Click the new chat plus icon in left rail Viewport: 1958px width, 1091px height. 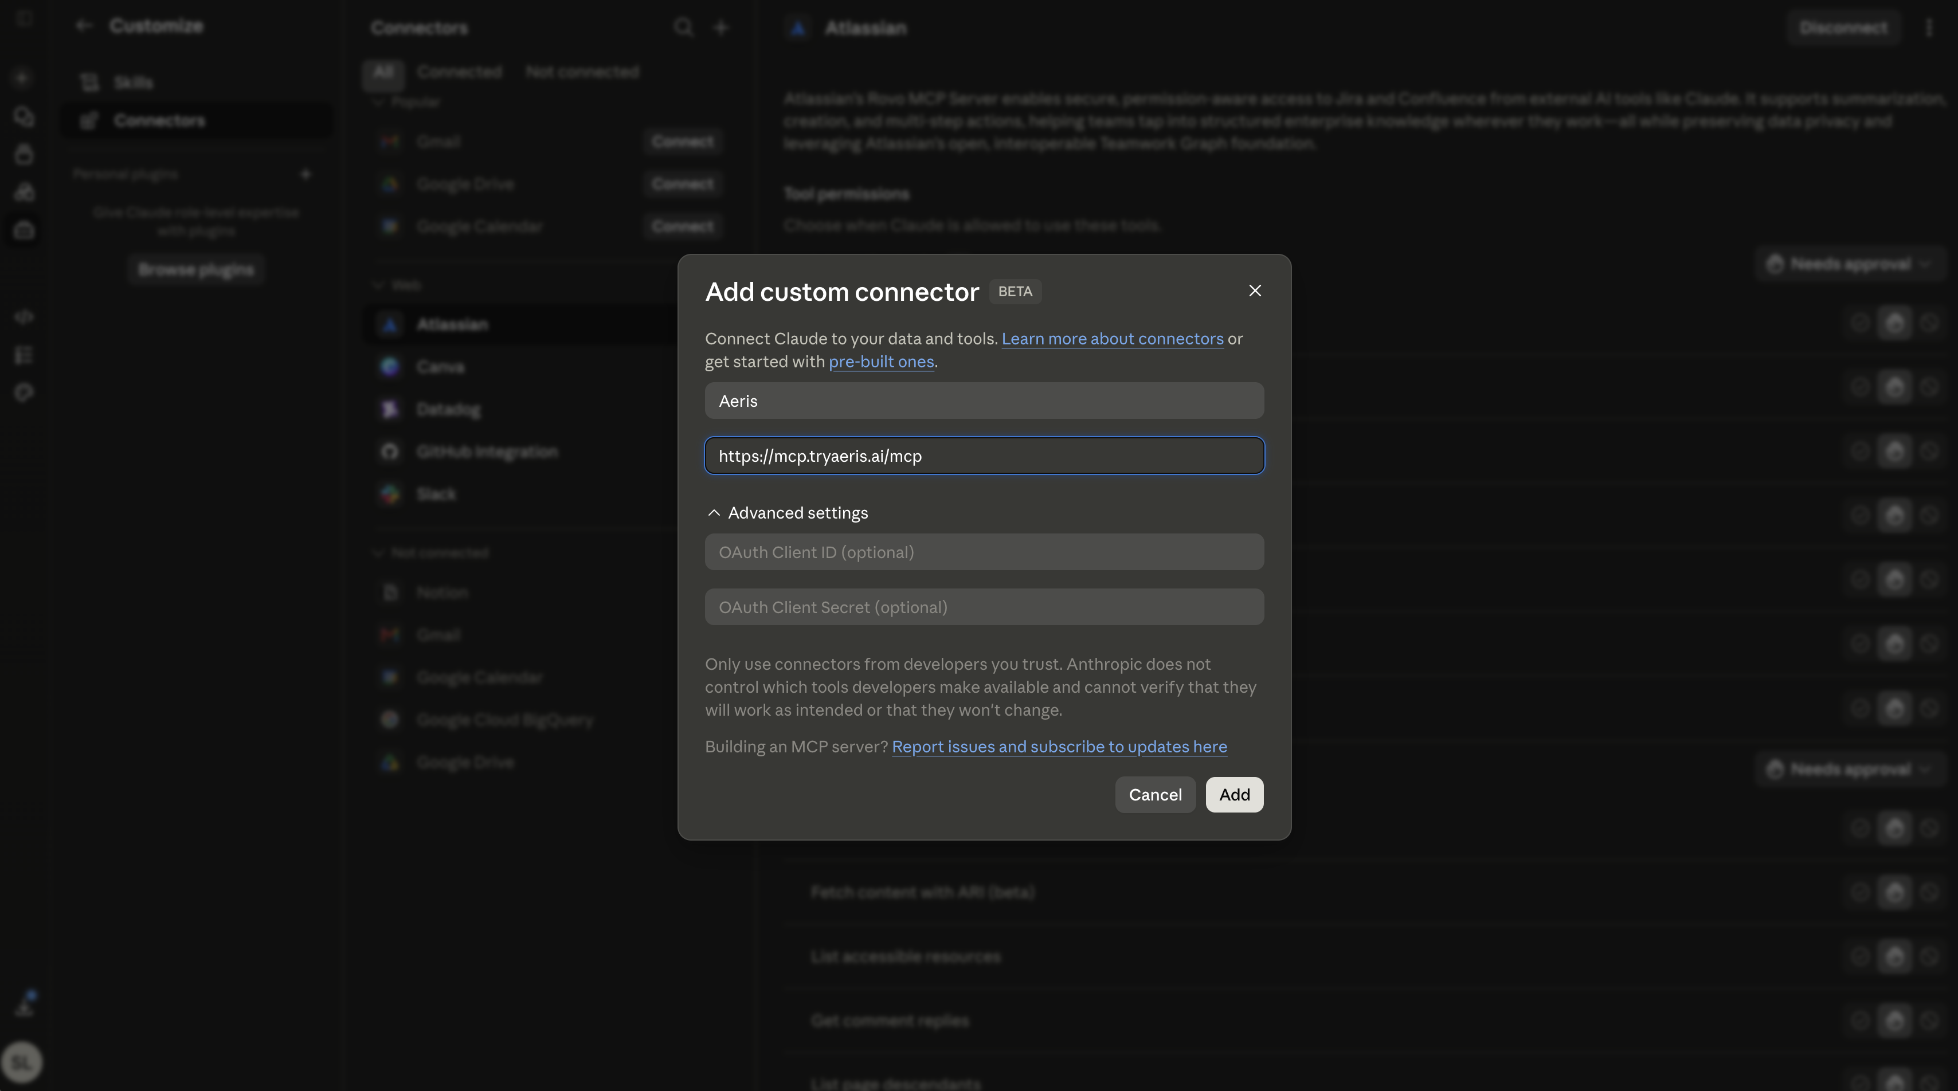coord(23,77)
